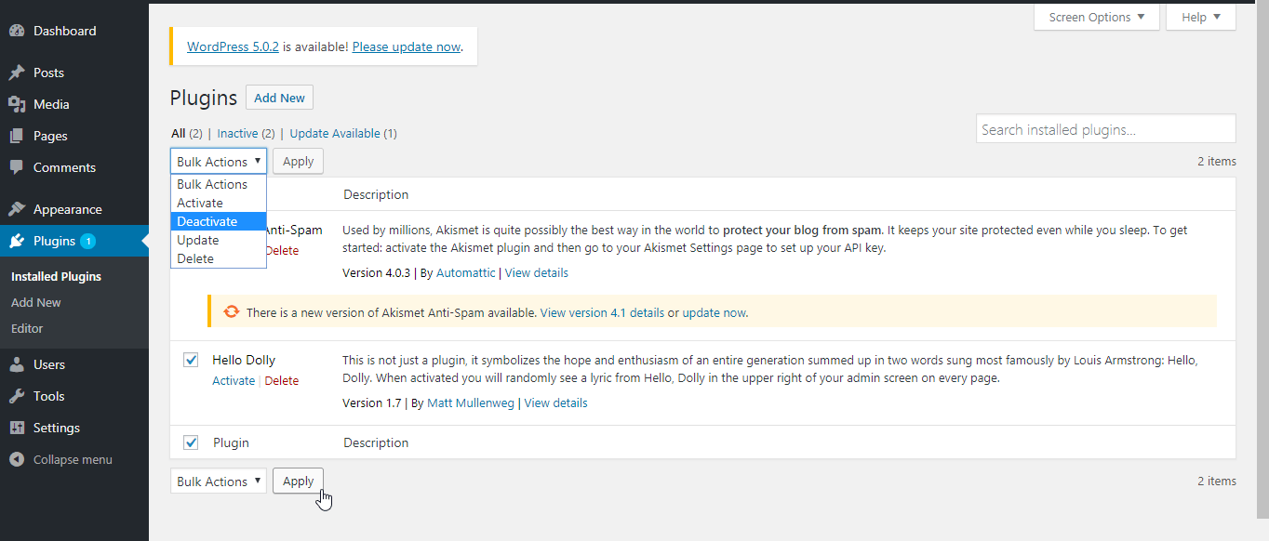Open the plugin Editor submenu item
This screenshot has height=541, width=1269.
27,328
